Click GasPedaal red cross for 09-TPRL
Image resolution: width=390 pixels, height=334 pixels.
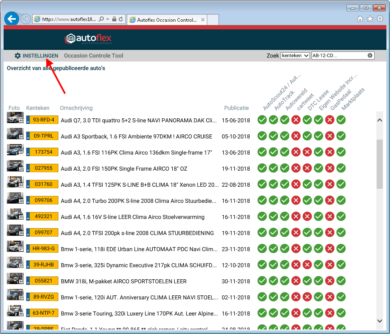pos(330,136)
